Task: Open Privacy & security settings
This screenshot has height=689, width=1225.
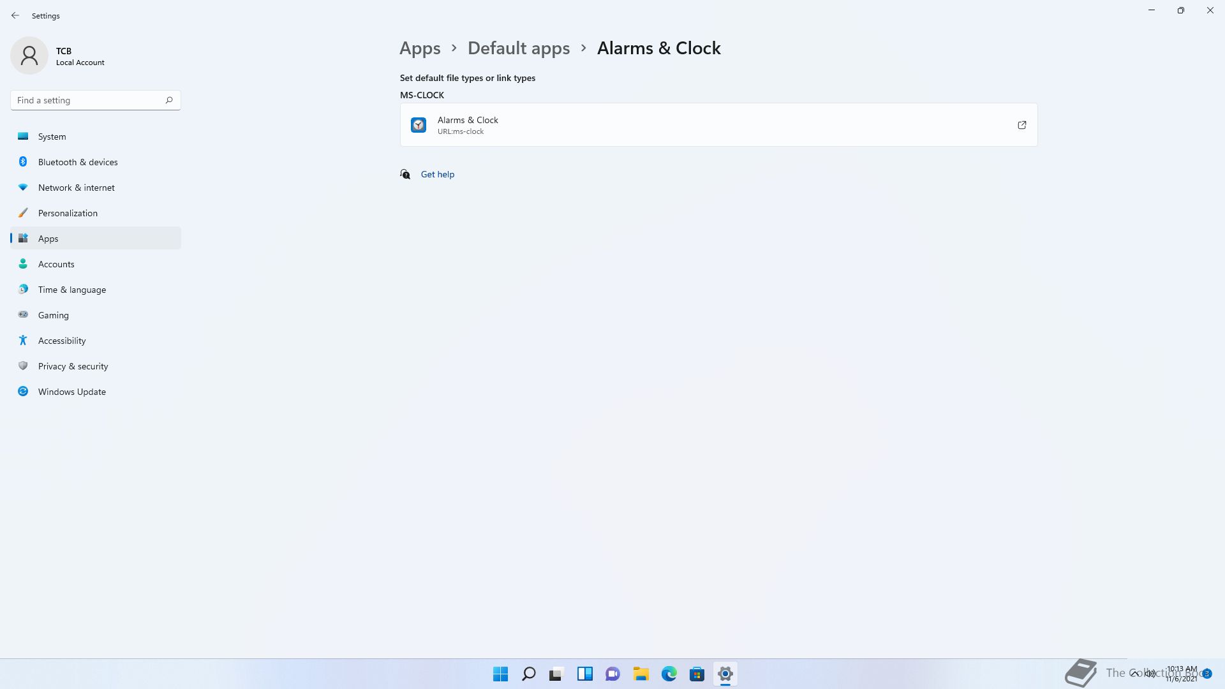Action: [96, 366]
